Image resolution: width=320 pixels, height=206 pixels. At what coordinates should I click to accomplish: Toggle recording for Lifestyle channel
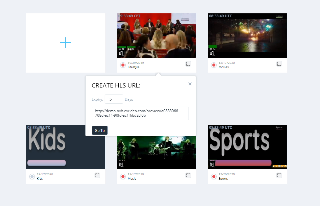coord(123,65)
